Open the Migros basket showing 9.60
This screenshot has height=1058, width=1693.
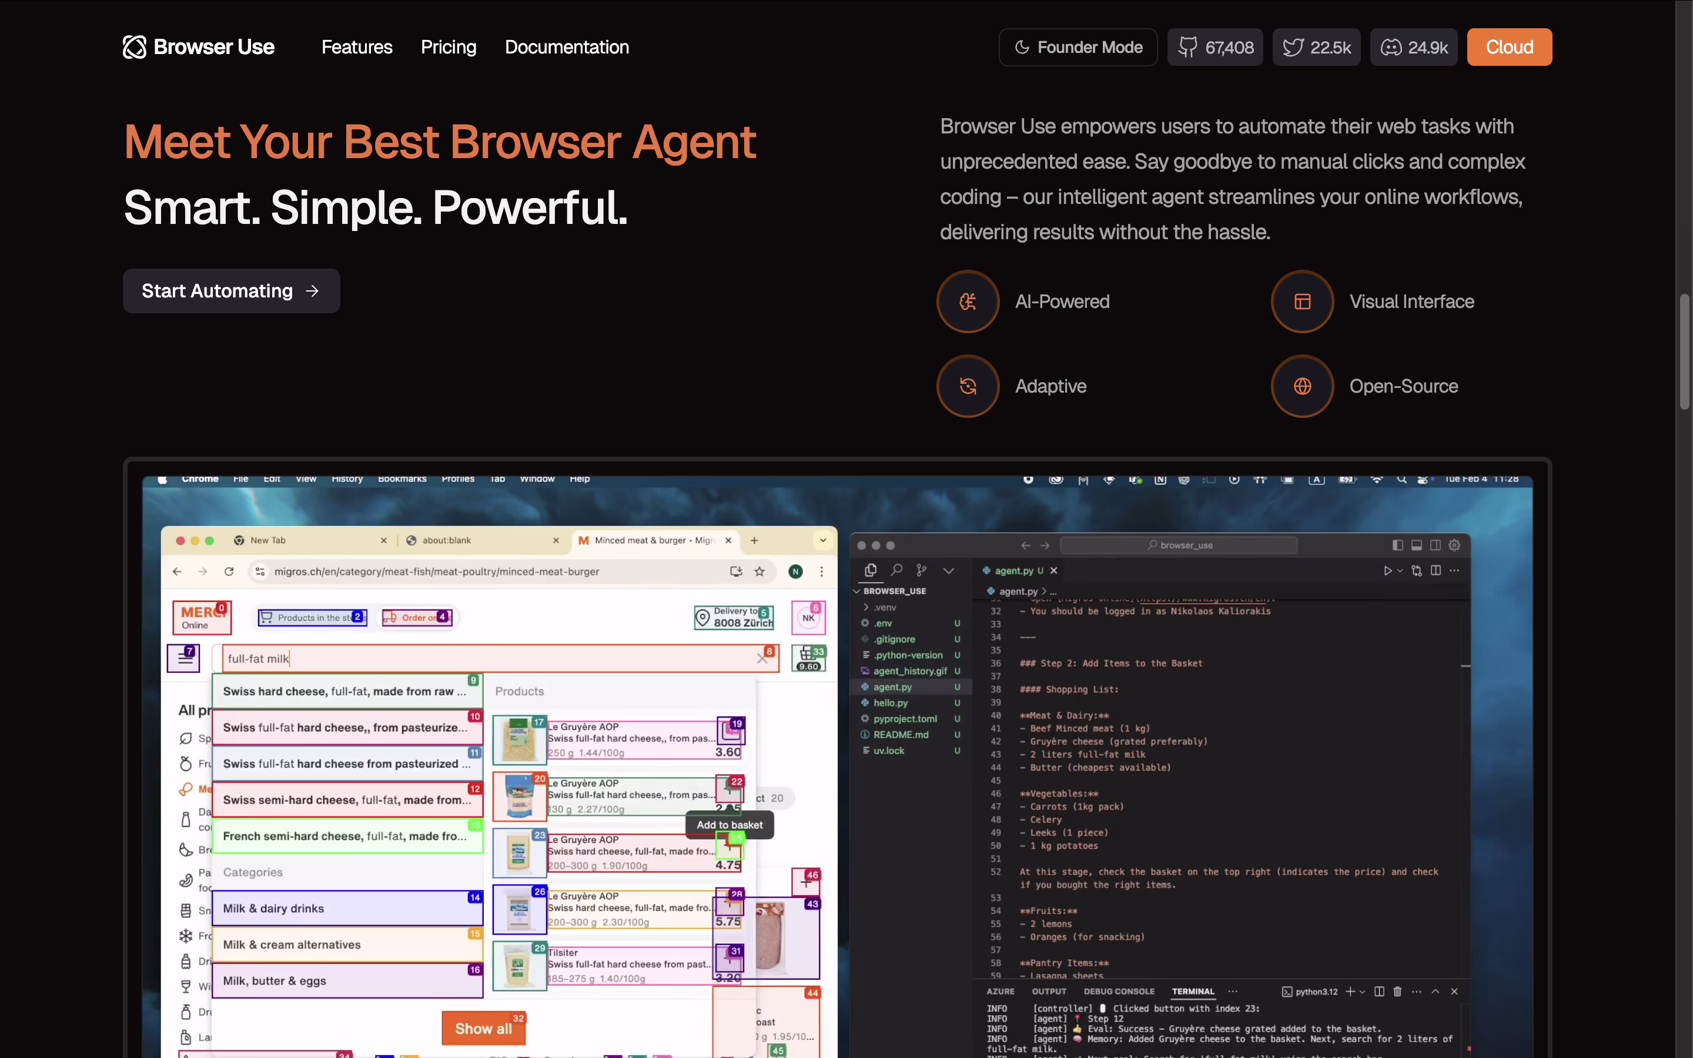809,658
